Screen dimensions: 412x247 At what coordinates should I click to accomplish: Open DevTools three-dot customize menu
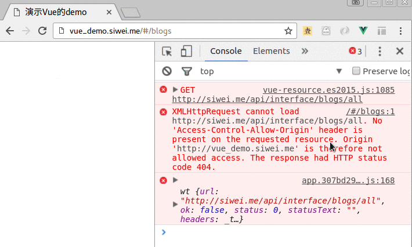pyautogui.click(x=380, y=51)
